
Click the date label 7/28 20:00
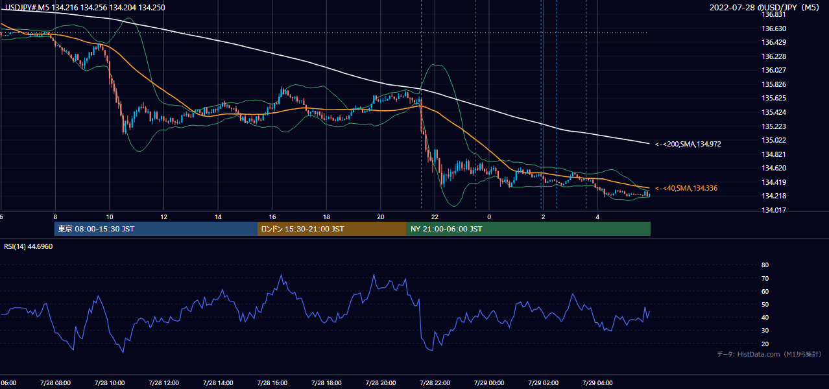pyautogui.click(x=380, y=383)
